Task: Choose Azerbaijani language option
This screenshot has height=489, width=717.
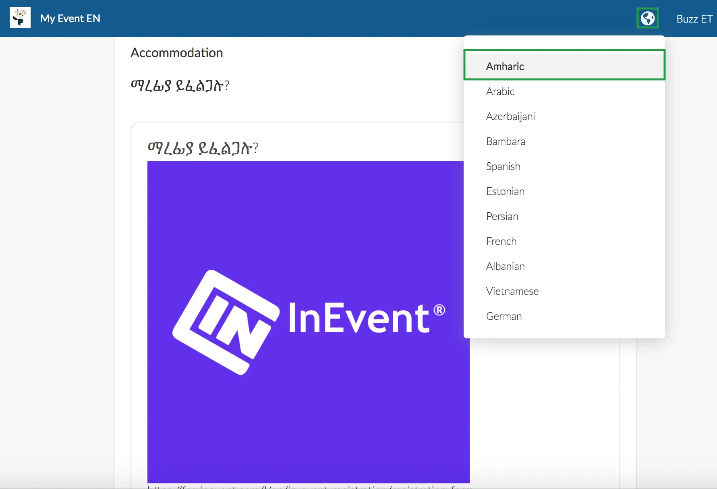Action: pos(564,116)
